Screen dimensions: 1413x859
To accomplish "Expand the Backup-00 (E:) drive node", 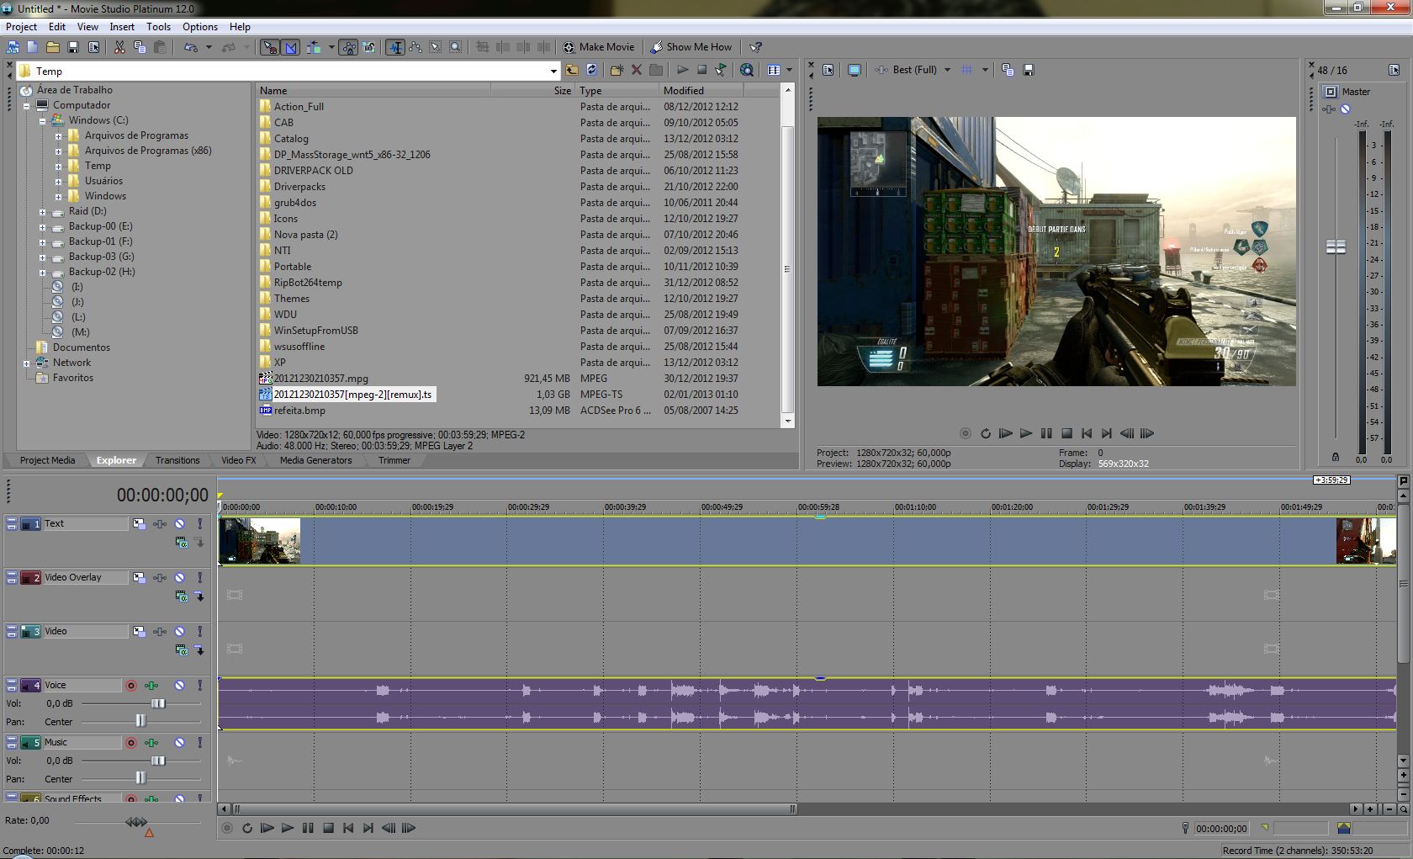I will tap(42, 226).
